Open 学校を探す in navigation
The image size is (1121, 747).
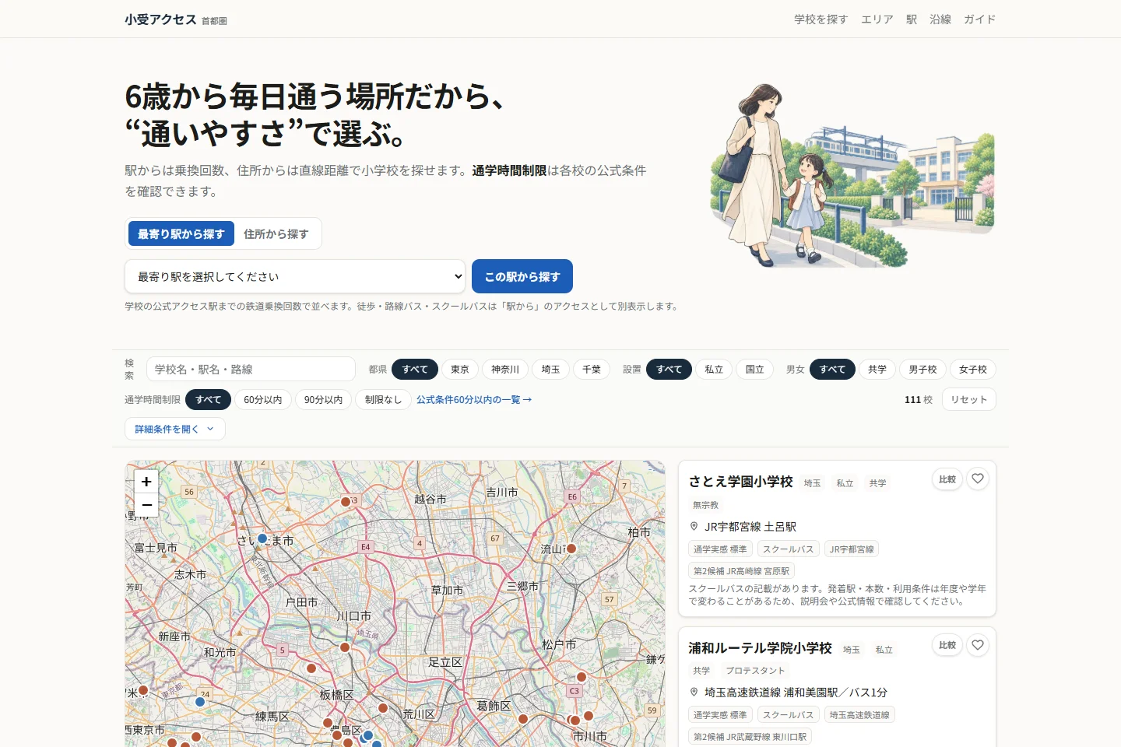[821, 19]
